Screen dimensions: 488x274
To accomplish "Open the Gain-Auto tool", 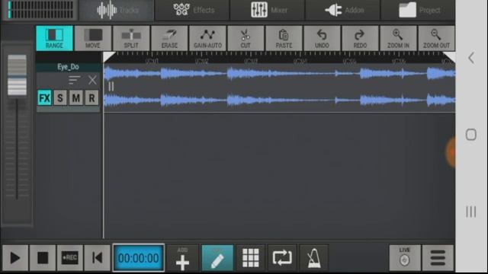I will click(207, 38).
